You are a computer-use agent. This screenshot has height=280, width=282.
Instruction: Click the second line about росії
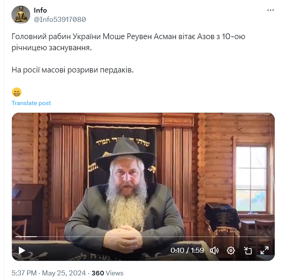coord(73,70)
